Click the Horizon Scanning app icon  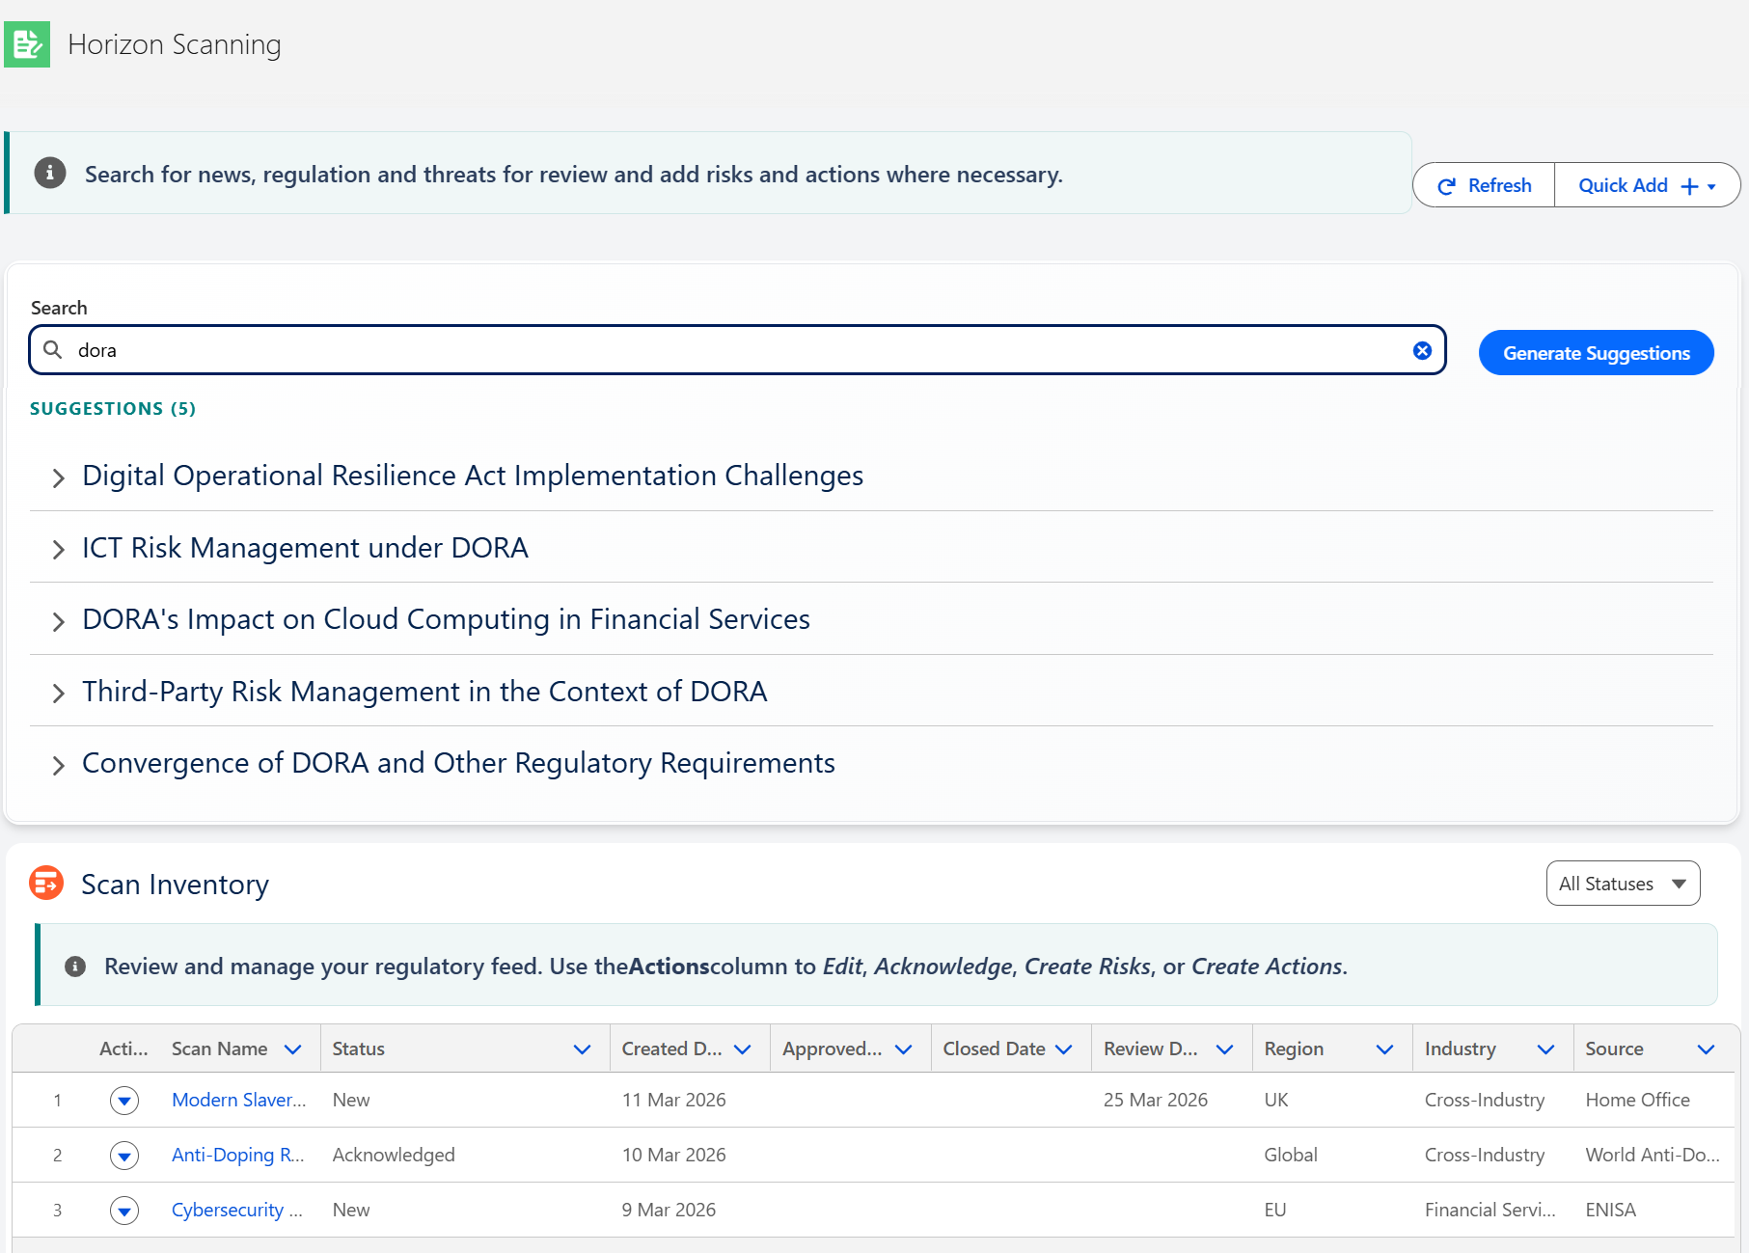click(x=26, y=43)
